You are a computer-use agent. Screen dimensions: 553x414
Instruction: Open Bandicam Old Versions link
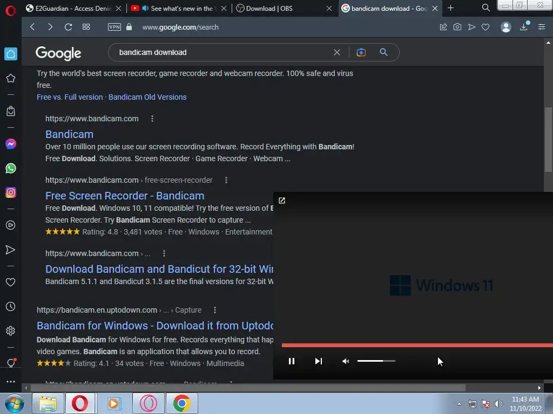point(147,97)
